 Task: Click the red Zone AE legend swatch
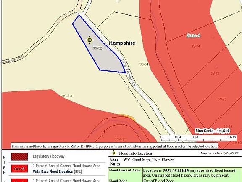click(19, 169)
